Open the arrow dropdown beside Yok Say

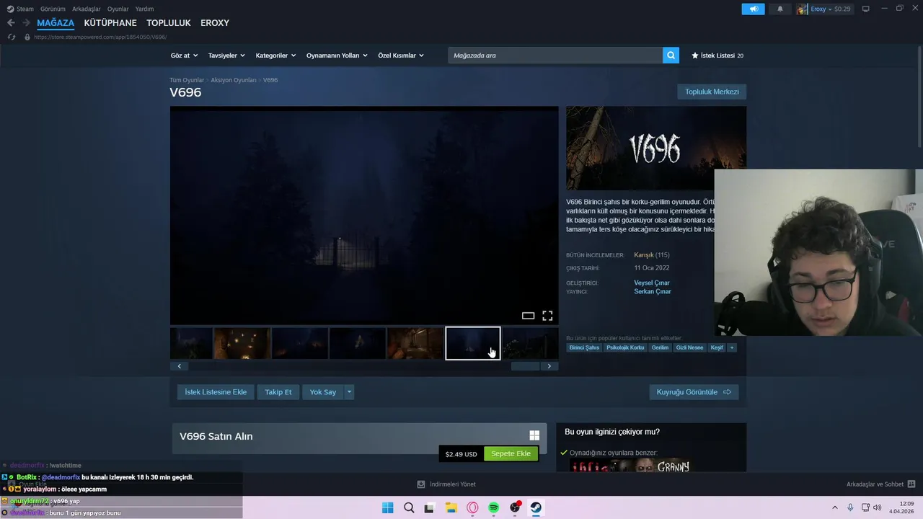(x=349, y=392)
